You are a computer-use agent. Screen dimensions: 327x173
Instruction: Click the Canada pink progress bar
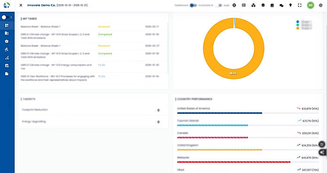[x=212, y=138]
